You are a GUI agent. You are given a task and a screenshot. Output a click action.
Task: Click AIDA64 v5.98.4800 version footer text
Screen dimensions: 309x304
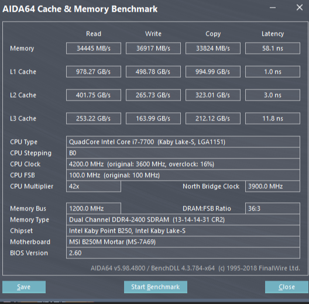coord(195,268)
